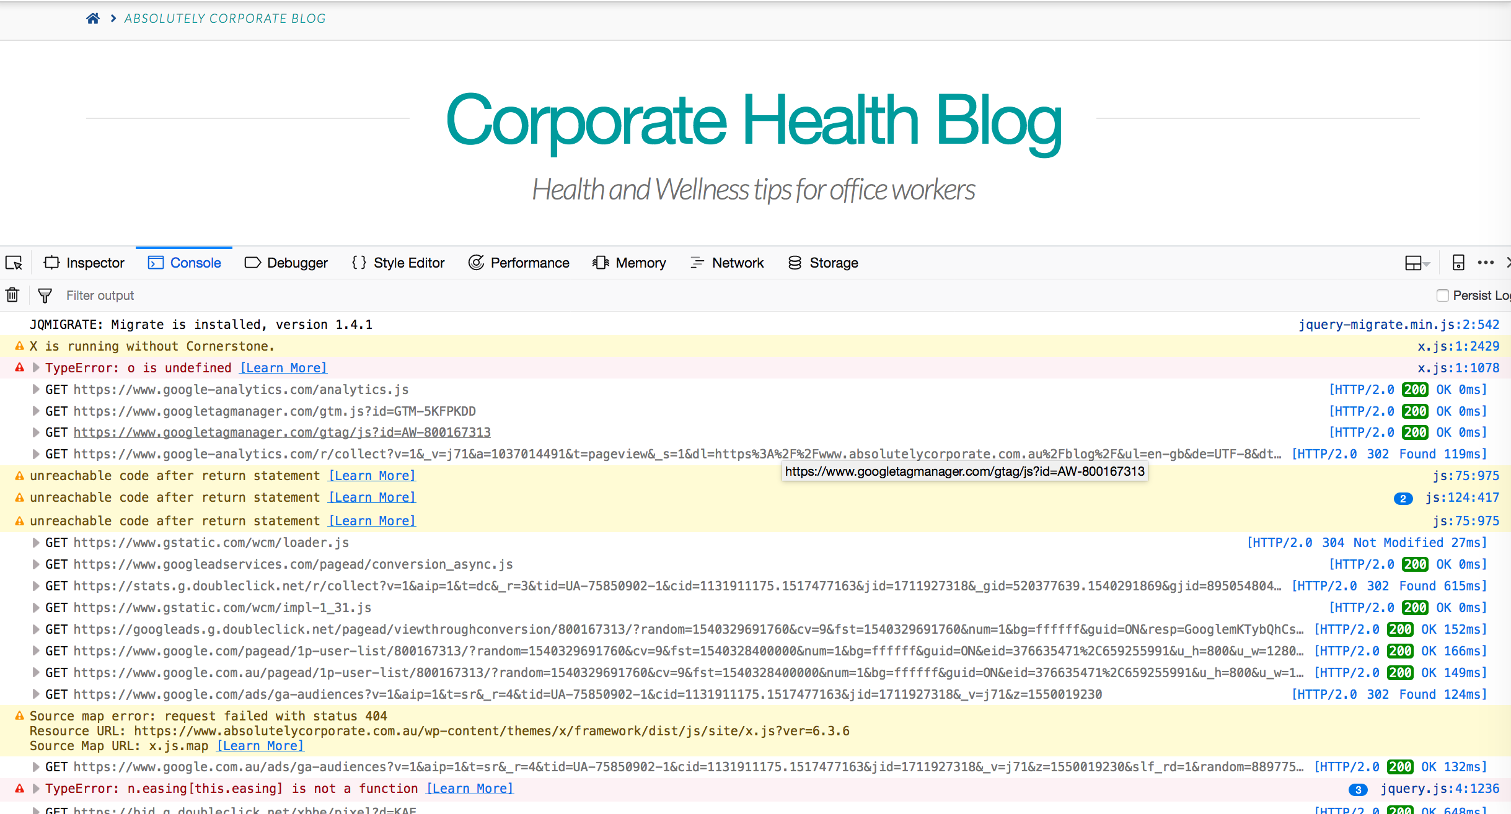Open the dock side layout menu icon
Screen dimensions: 1511x814
[1416, 263]
